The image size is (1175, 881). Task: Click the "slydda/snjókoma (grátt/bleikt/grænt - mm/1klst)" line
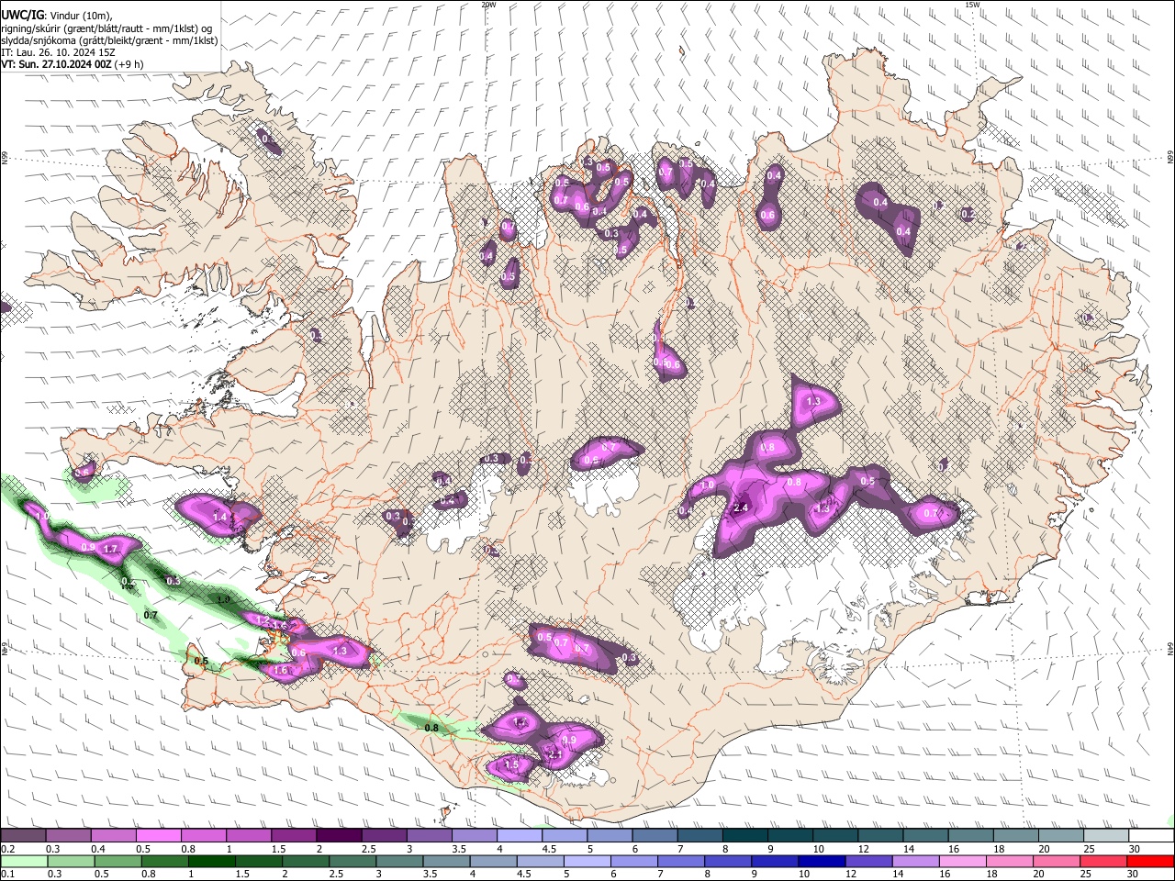click(x=109, y=41)
